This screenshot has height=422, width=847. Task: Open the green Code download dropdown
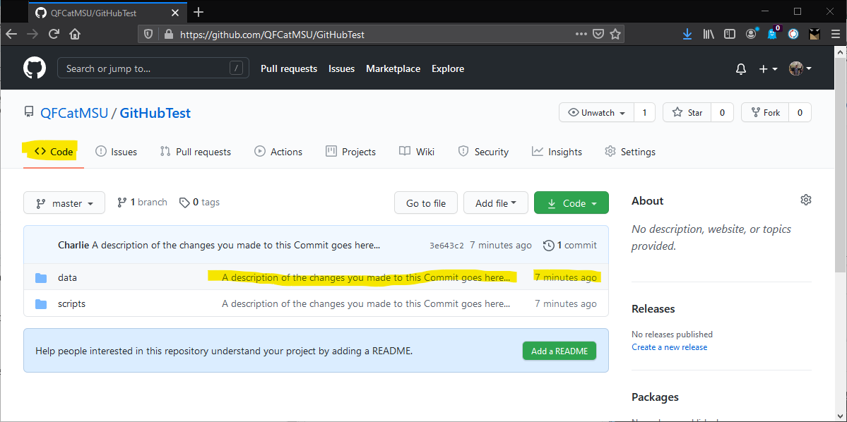click(571, 203)
